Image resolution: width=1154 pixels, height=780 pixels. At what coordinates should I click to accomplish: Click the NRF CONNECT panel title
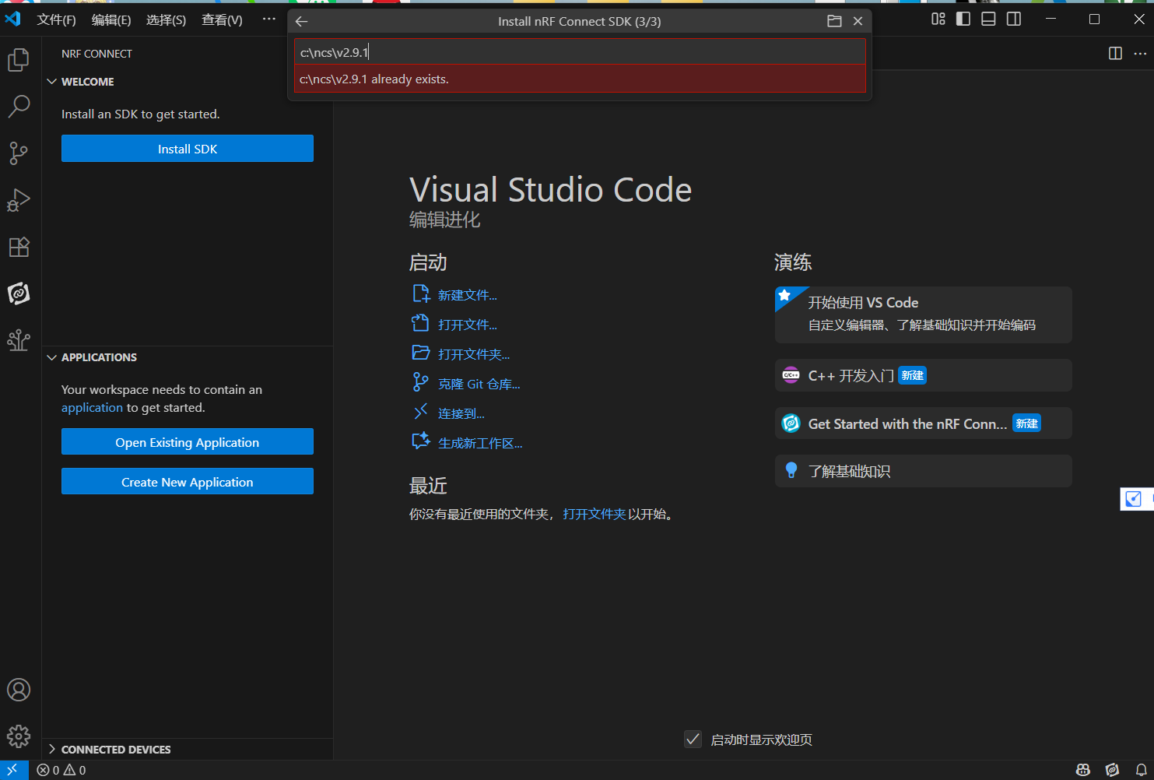(96, 54)
